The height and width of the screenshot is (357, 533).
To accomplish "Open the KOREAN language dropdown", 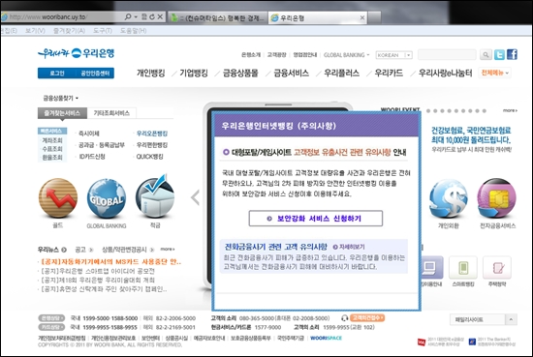I will pyautogui.click(x=393, y=55).
